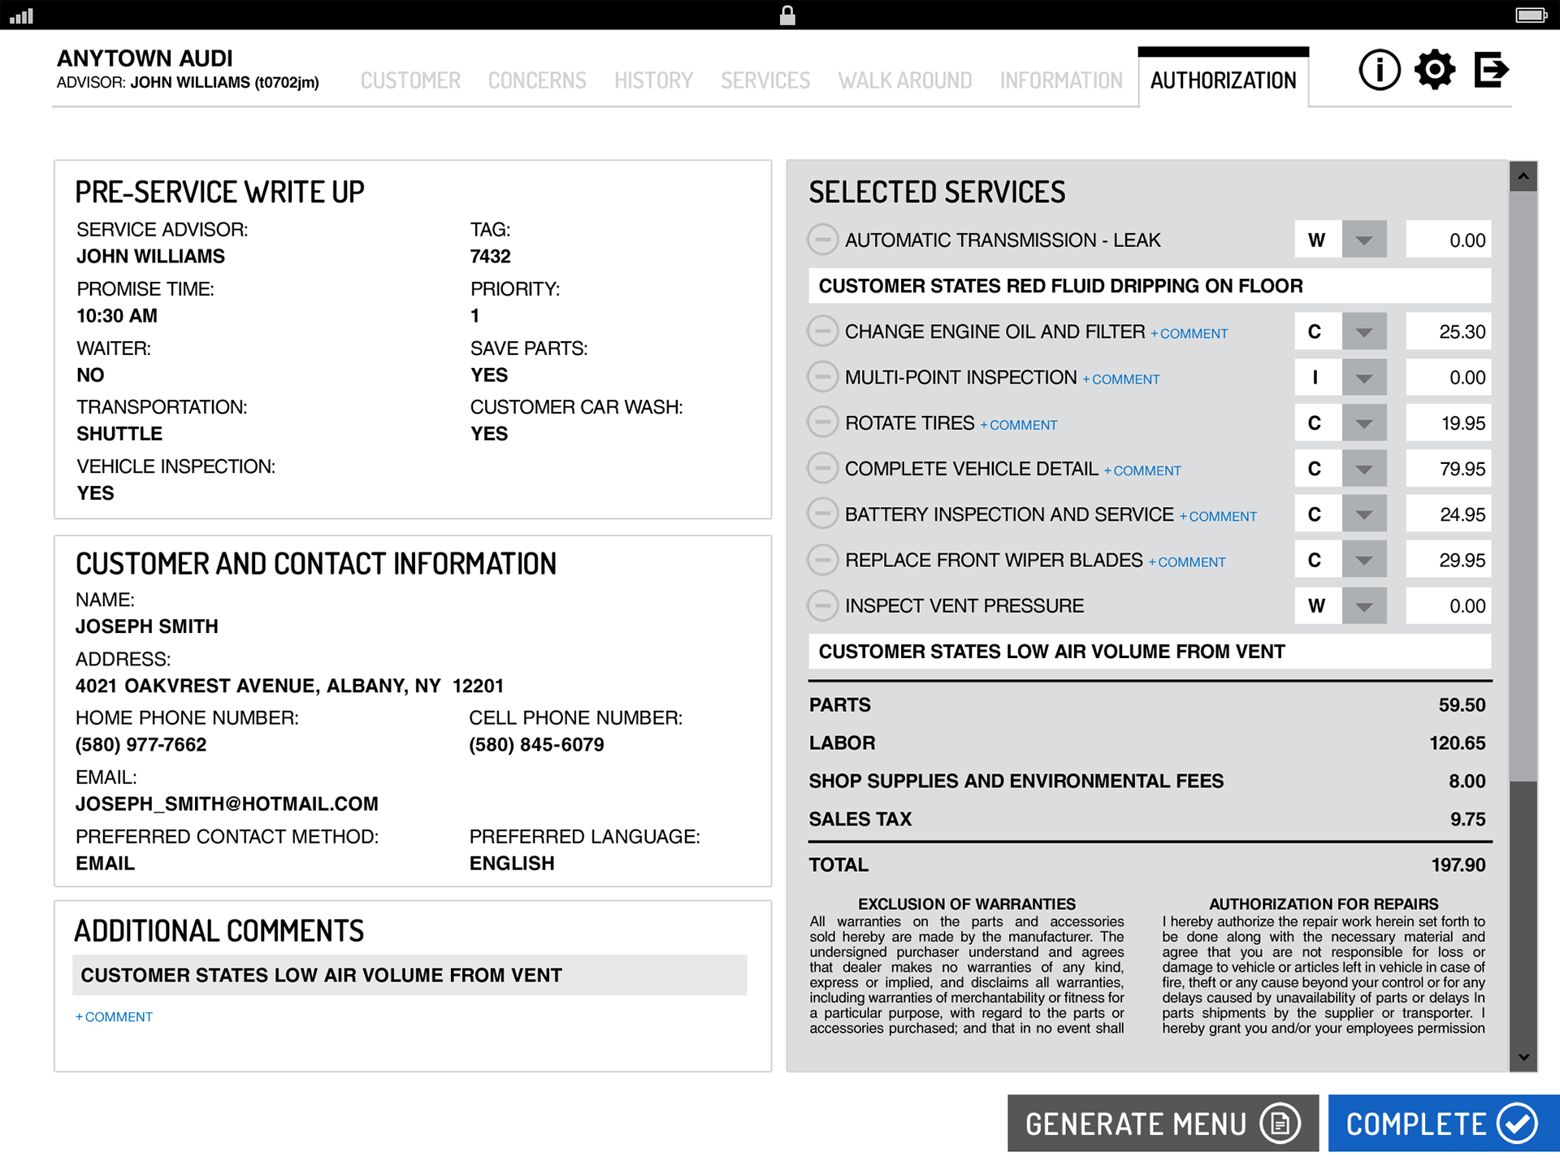Click scrollbar up arrow in Selected Services
This screenshot has height=1170, width=1560.
1523,176
